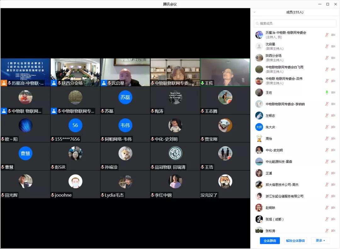Screen dimensions: 340x249
Task: Click microphone icon for 陕西分会场 in list
Action: [327, 58]
